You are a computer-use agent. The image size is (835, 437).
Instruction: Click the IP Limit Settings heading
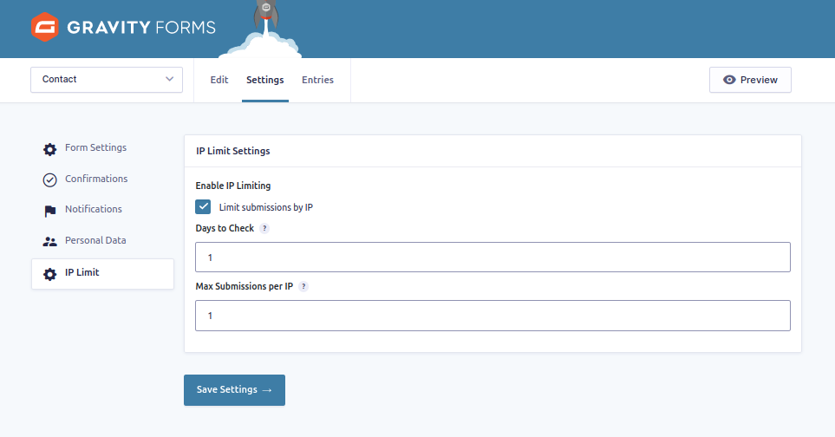coord(232,151)
